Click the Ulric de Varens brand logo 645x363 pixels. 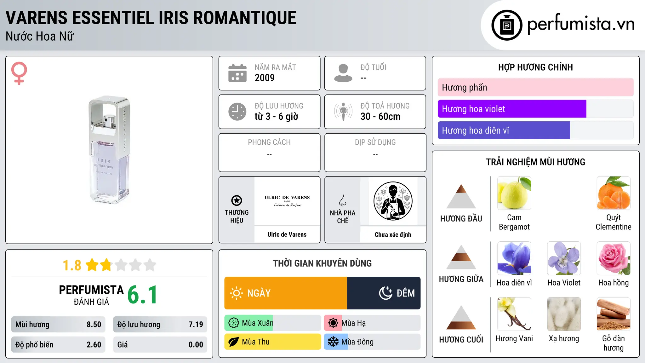click(x=287, y=201)
